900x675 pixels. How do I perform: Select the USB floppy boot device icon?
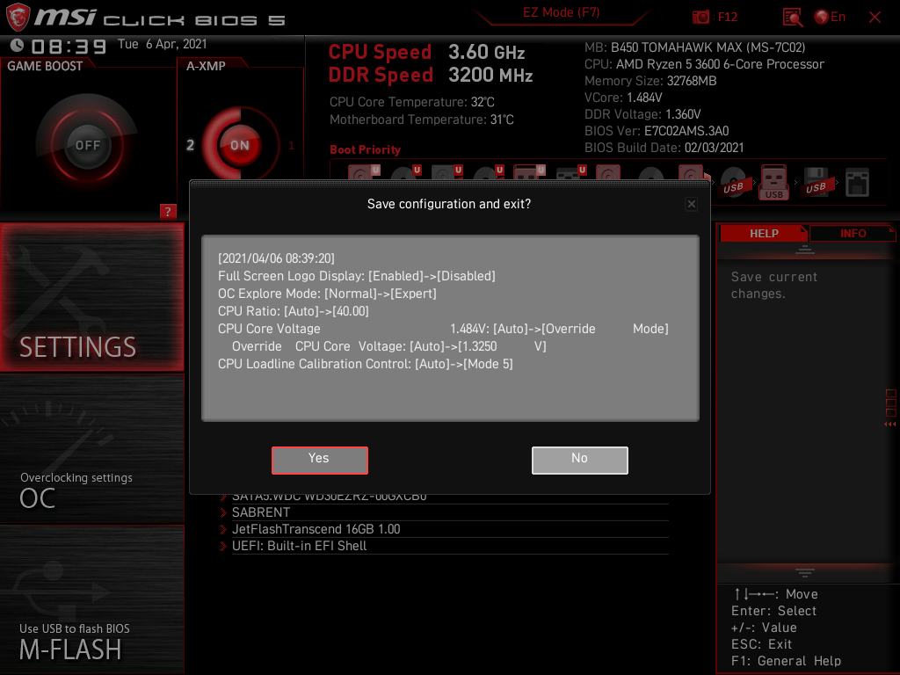coord(816,183)
